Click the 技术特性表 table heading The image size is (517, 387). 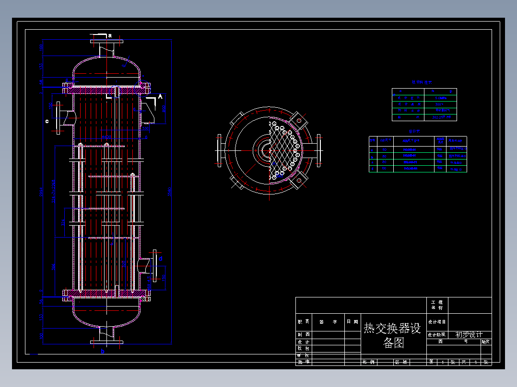click(x=422, y=82)
